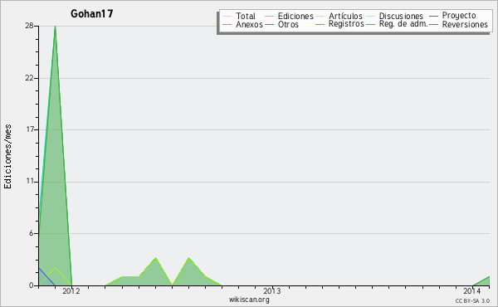Click the cyan Total color line swatch
Viewport: 498px width, 307px height.
(227, 16)
